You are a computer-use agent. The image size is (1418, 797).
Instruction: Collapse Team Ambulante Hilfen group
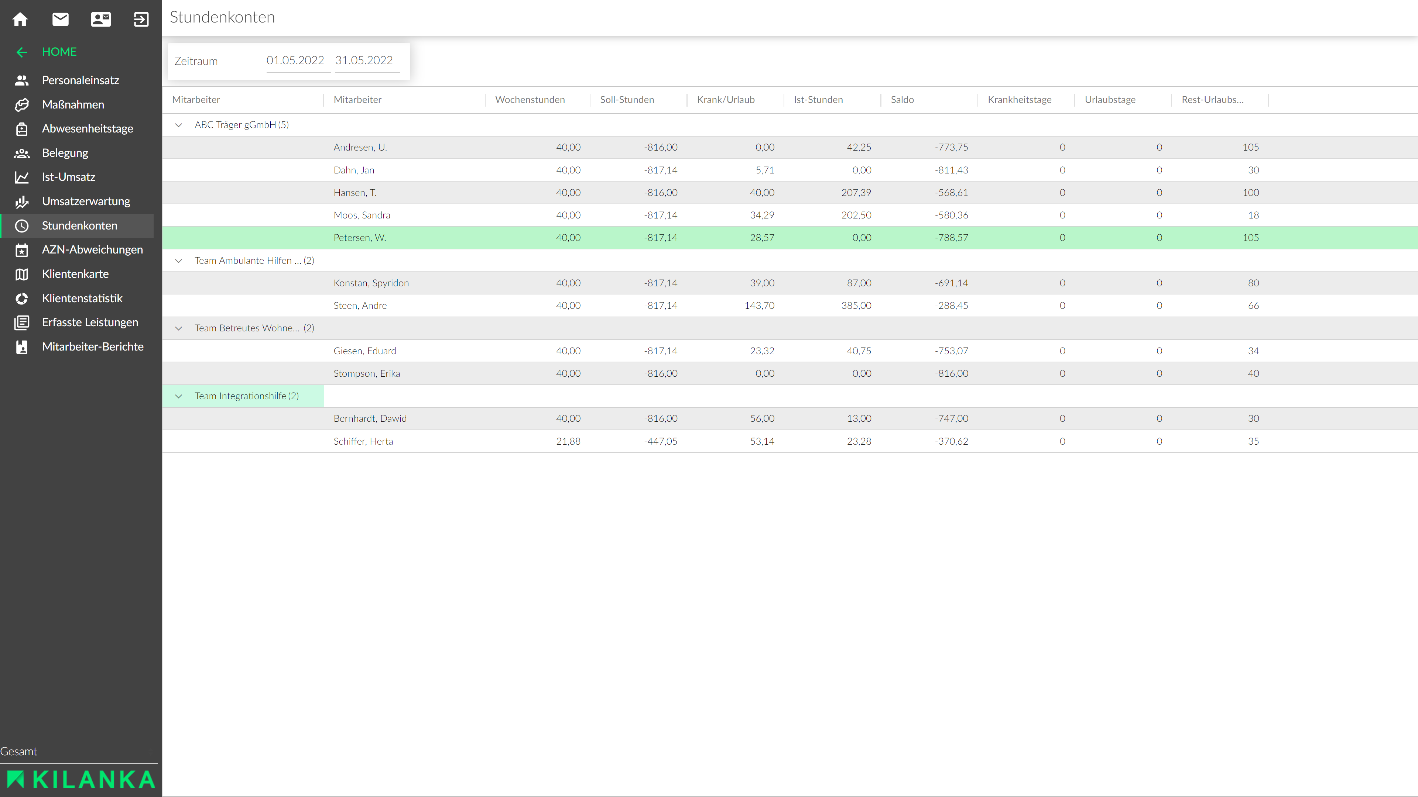point(178,261)
